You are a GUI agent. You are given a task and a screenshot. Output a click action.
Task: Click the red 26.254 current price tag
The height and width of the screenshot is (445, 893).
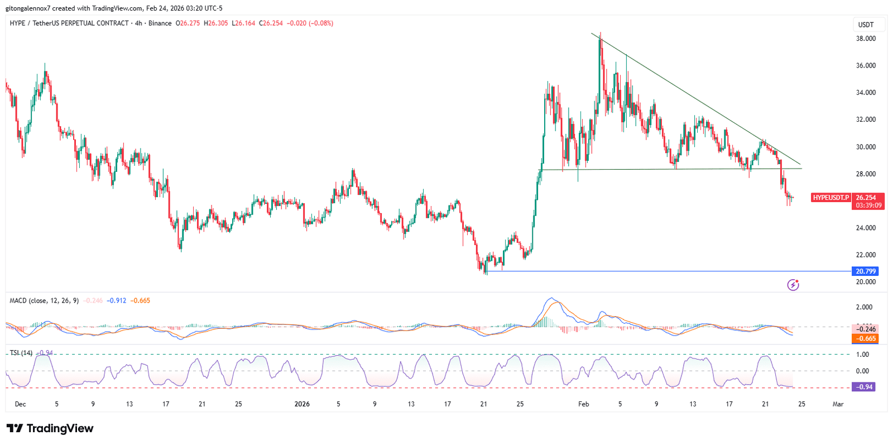click(866, 198)
